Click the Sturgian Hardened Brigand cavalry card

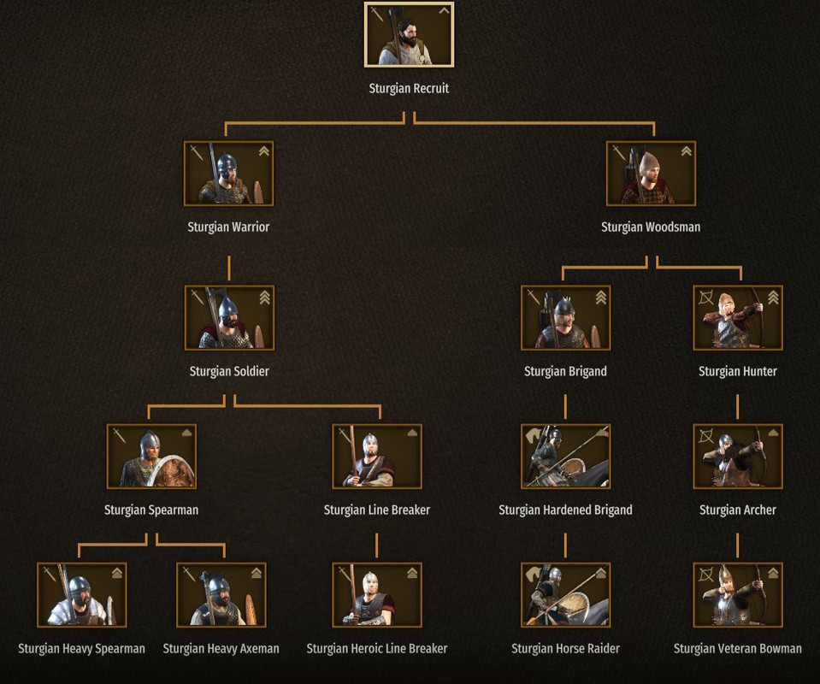click(x=566, y=457)
